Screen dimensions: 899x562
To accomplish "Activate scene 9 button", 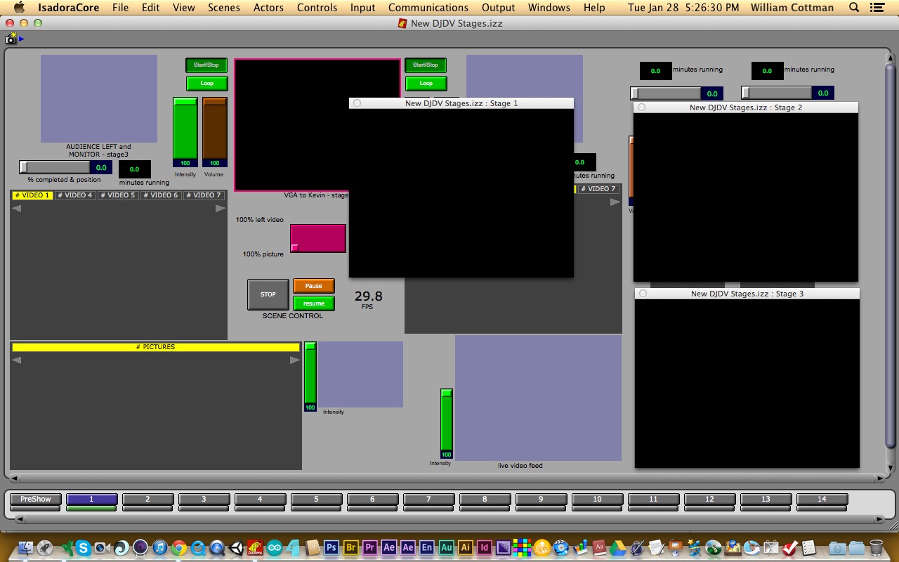I will pyautogui.click(x=541, y=499).
